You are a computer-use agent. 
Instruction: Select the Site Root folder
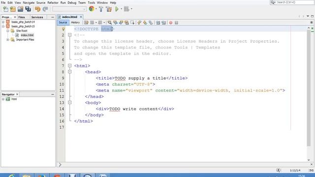pyautogui.click(x=22, y=30)
